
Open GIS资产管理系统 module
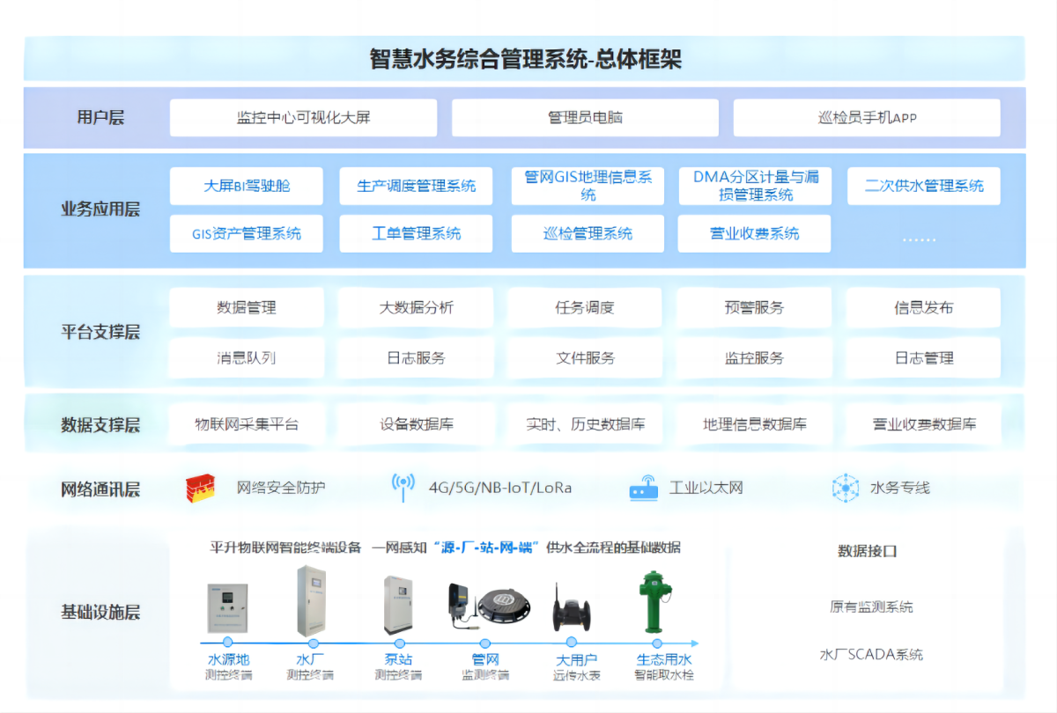(247, 233)
